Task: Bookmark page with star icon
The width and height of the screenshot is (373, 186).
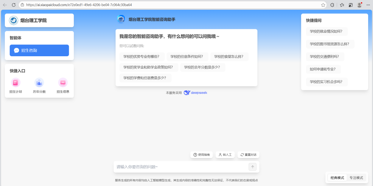Action: click(x=323, y=5)
